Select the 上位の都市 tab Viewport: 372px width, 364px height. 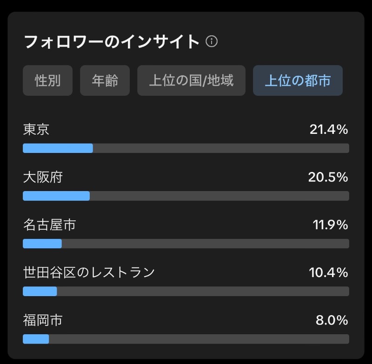click(298, 80)
